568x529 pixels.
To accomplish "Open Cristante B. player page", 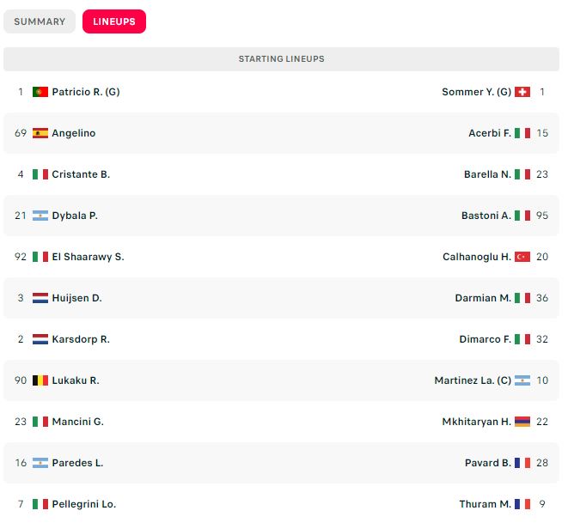I will (81, 174).
